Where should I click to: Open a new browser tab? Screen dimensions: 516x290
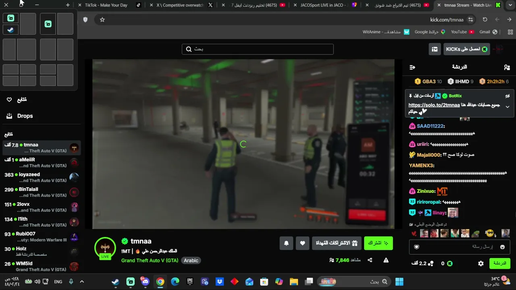(x=68, y=5)
